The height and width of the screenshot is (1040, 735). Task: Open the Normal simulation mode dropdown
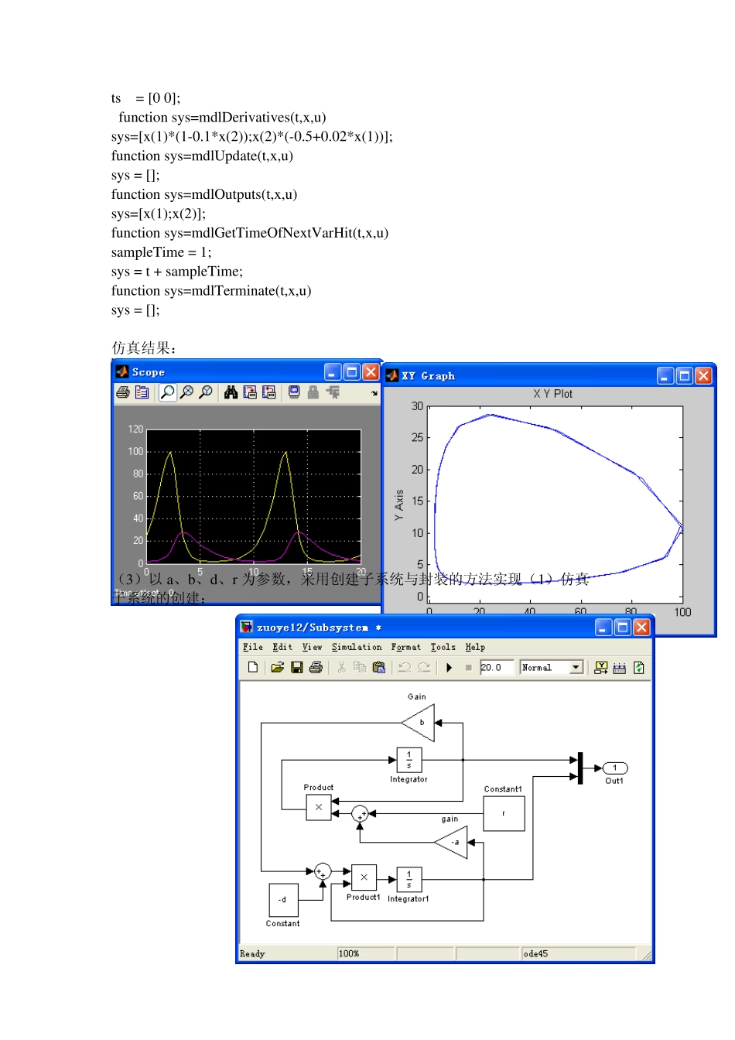[x=576, y=667]
